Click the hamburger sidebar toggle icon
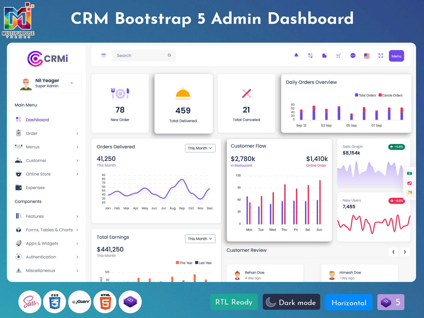This screenshot has width=424, height=318. click(103, 55)
